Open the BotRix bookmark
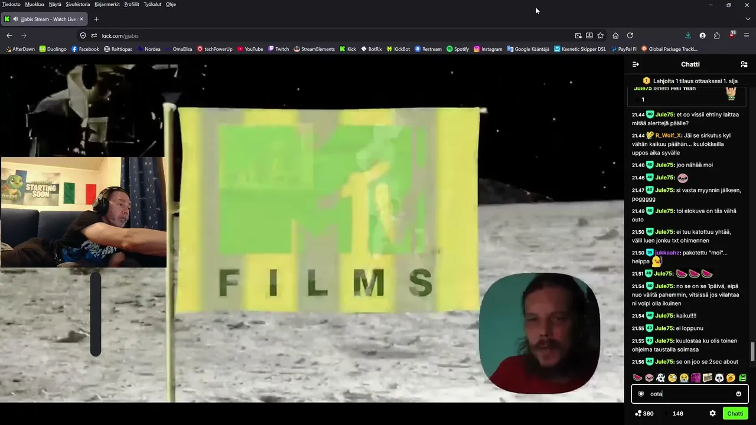756x425 pixels. pyautogui.click(x=371, y=49)
